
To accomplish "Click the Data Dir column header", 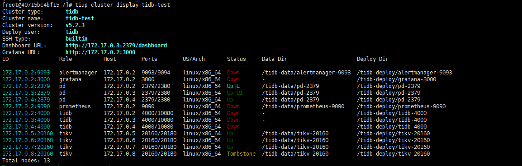I will [275, 59].
